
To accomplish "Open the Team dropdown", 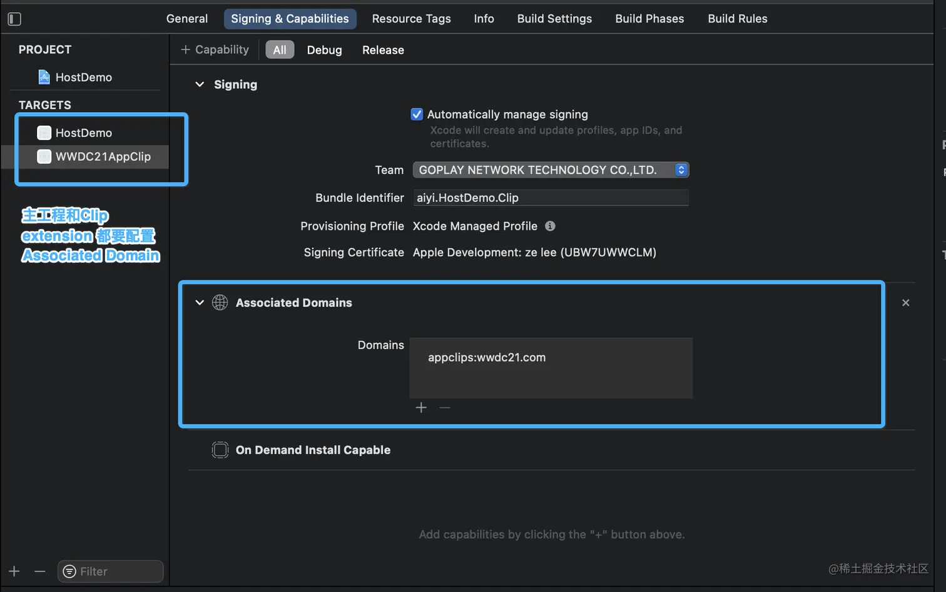I will (551, 170).
